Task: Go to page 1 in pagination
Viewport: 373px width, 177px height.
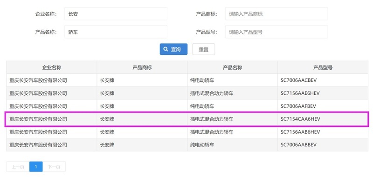Action: pyautogui.click(x=36, y=167)
